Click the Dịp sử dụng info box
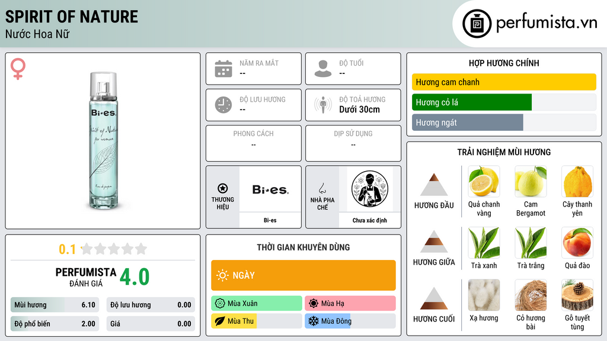This screenshot has height=341, width=607. 353,143
